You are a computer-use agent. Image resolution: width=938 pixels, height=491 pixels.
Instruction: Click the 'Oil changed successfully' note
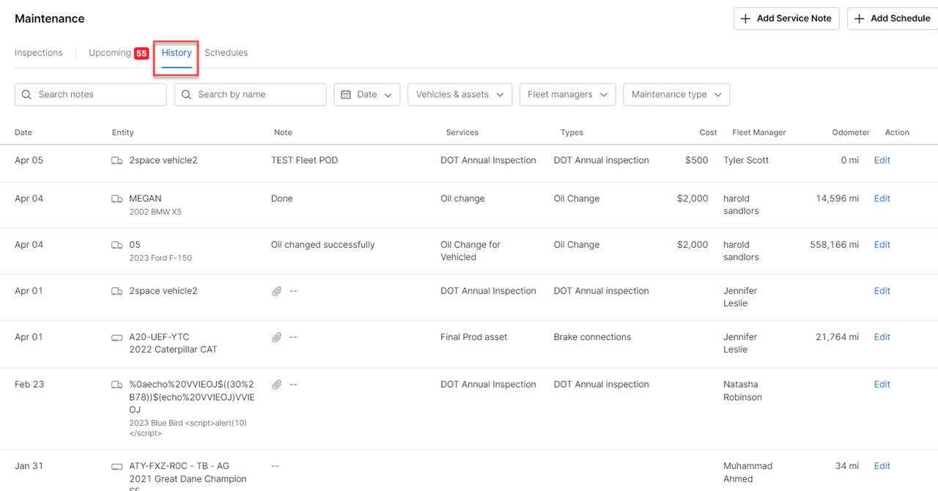pos(323,245)
